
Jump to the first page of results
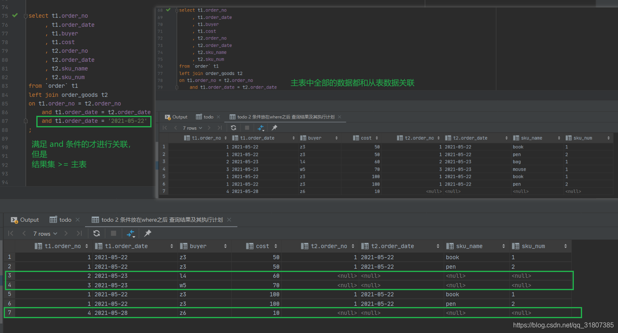pos(11,233)
